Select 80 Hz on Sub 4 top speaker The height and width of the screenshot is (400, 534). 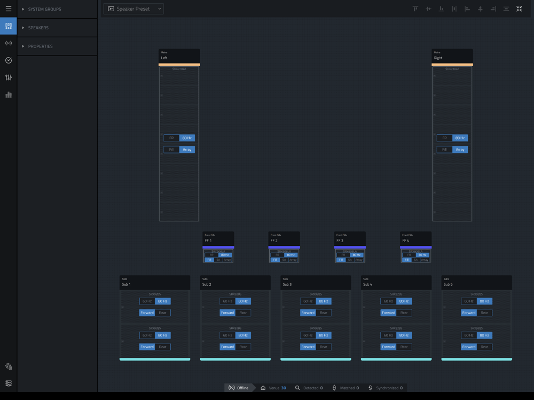click(x=404, y=301)
